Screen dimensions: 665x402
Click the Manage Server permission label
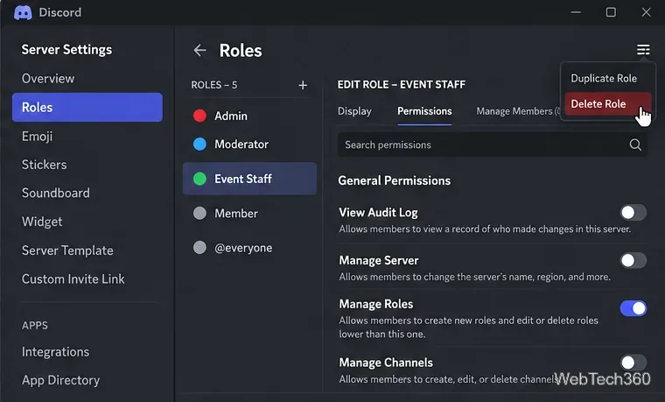(x=379, y=260)
